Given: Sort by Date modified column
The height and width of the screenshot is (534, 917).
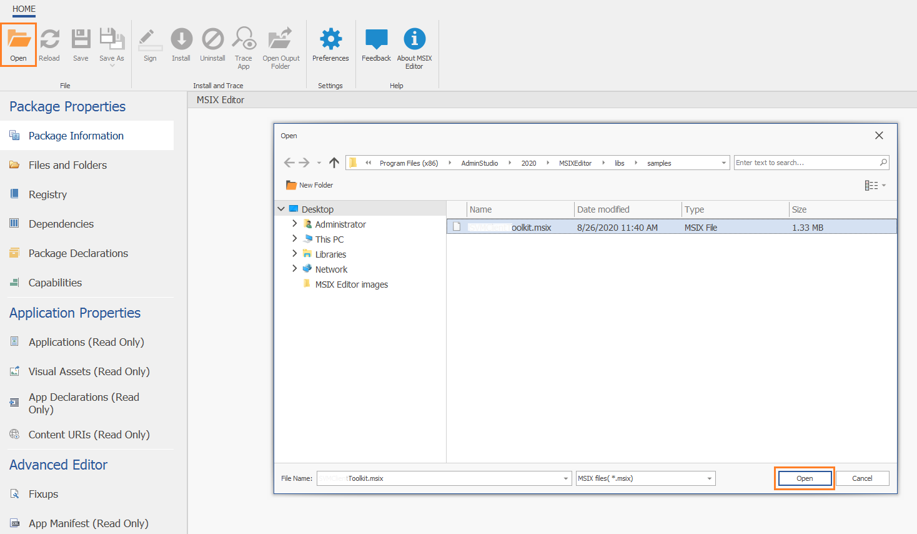Looking at the screenshot, I should (627, 209).
